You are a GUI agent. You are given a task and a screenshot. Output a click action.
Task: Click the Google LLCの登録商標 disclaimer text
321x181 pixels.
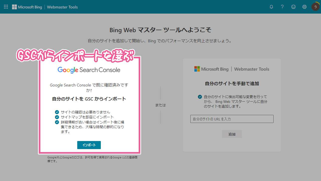click(93, 159)
